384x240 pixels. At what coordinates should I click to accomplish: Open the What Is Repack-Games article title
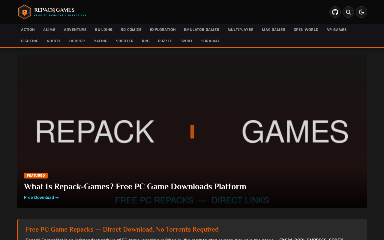[x=135, y=187]
